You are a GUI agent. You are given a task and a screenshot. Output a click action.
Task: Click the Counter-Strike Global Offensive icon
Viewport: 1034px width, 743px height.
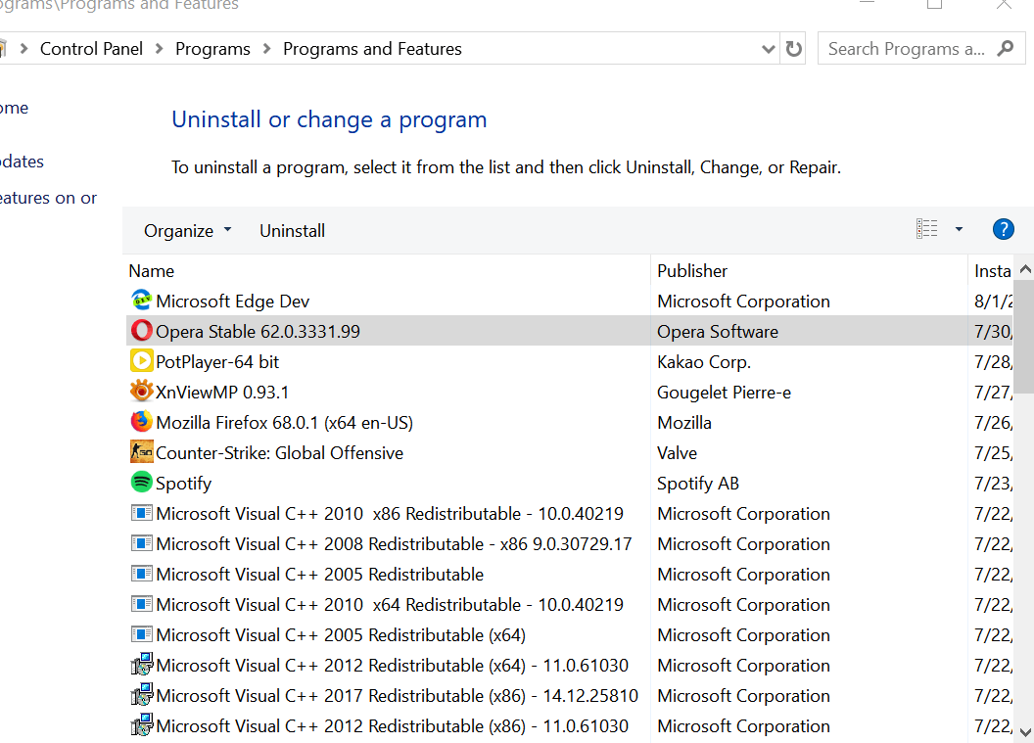click(x=141, y=451)
